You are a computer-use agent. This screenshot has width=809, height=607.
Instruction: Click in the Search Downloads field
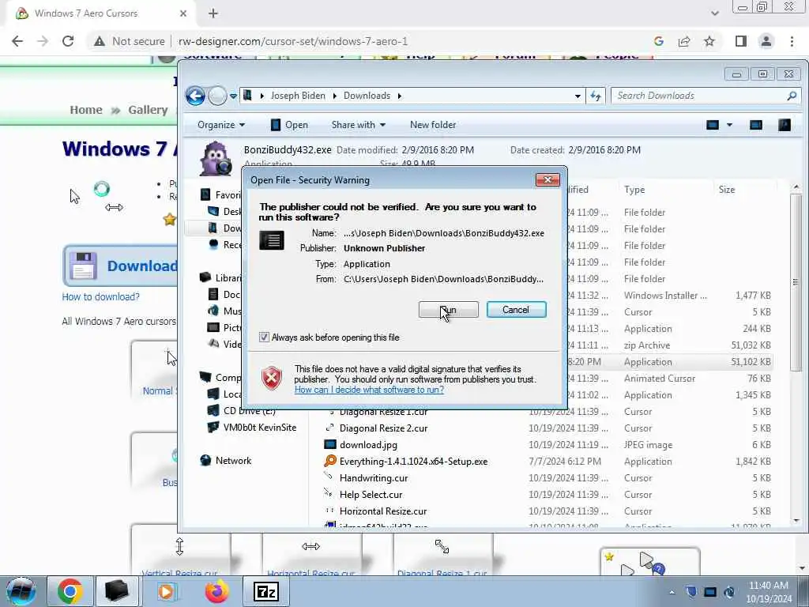pos(699,96)
